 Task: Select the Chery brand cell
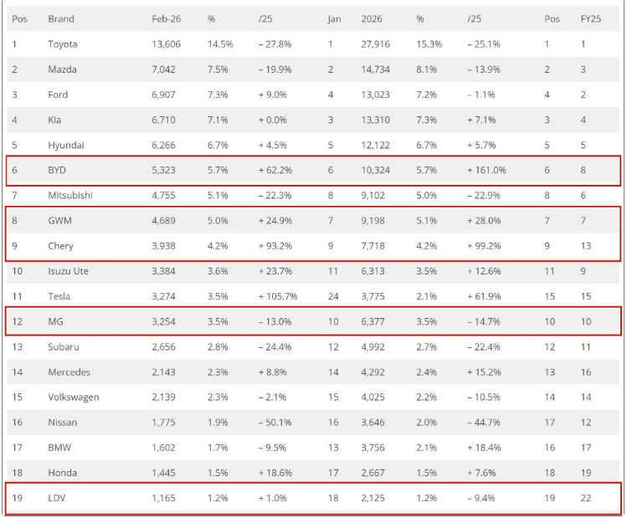tap(61, 246)
